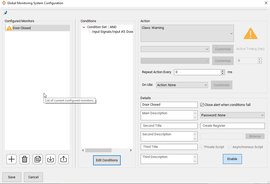Toggle the Asynchronous Script checkbox
The width and height of the screenshot is (270, 184).
pyautogui.click(x=230, y=147)
